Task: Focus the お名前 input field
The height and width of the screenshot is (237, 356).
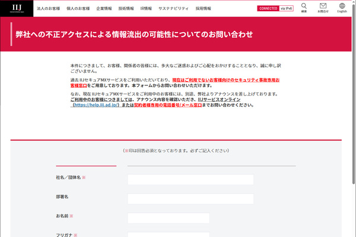Action: pyautogui.click(x=169, y=218)
